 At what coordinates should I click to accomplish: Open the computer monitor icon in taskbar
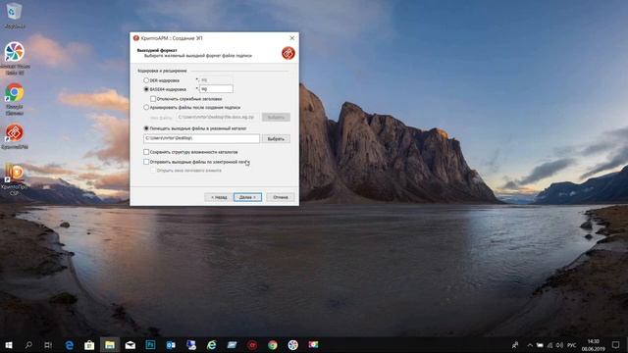(191, 345)
